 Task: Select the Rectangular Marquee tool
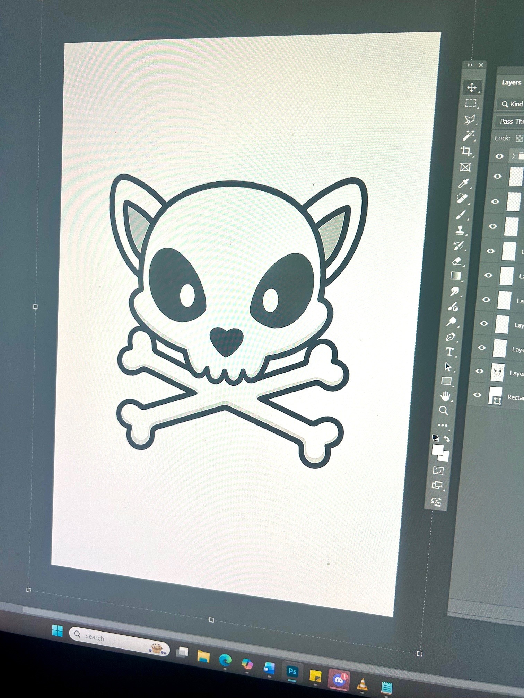point(471,103)
